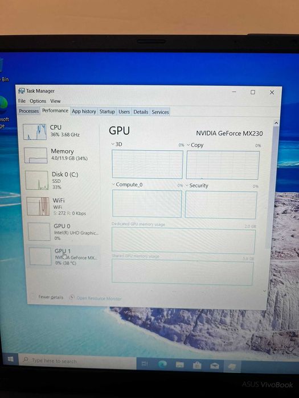Select the CPU performance item
299x398 pixels.
click(x=60, y=131)
